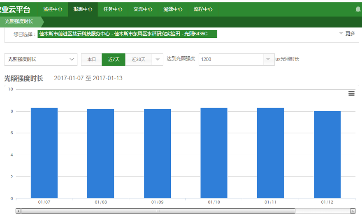Click the scrollbar left arrow
The width and height of the screenshot is (362, 214).
click(x=19, y=211)
